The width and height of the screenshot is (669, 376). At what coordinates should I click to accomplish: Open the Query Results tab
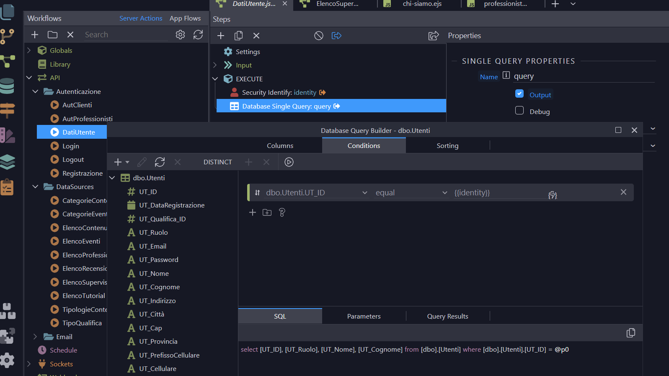click(x=447, y=316)
